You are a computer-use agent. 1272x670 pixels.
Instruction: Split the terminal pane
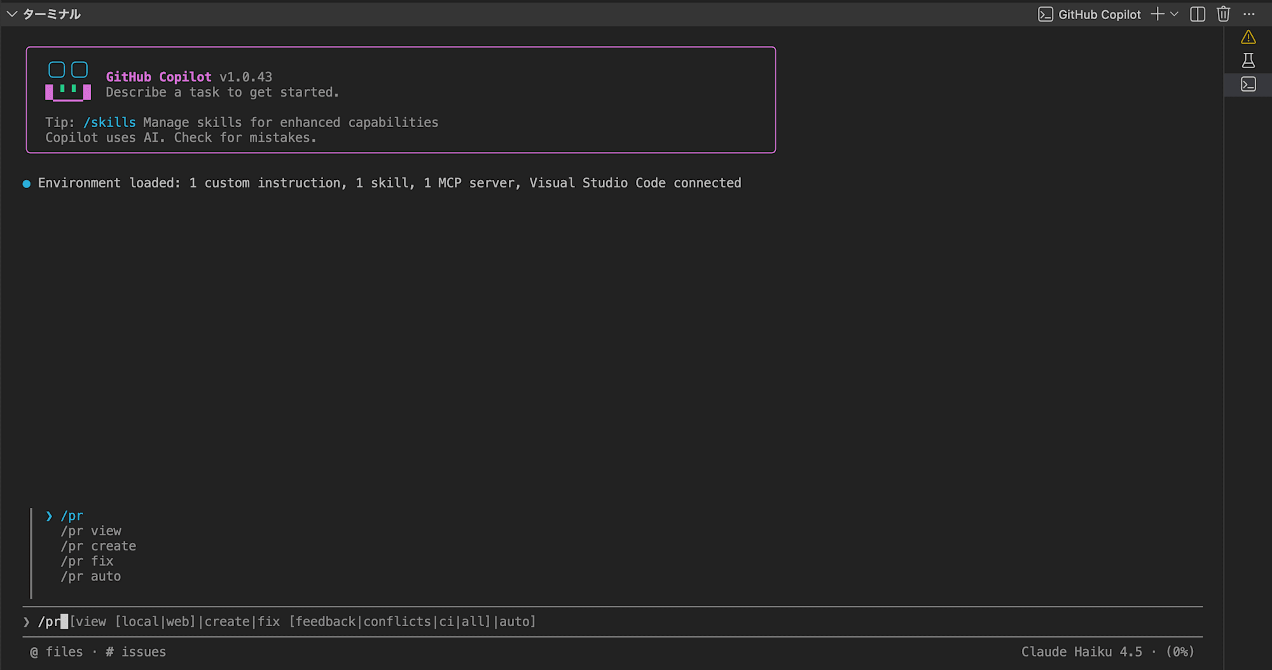[1198, 14]
